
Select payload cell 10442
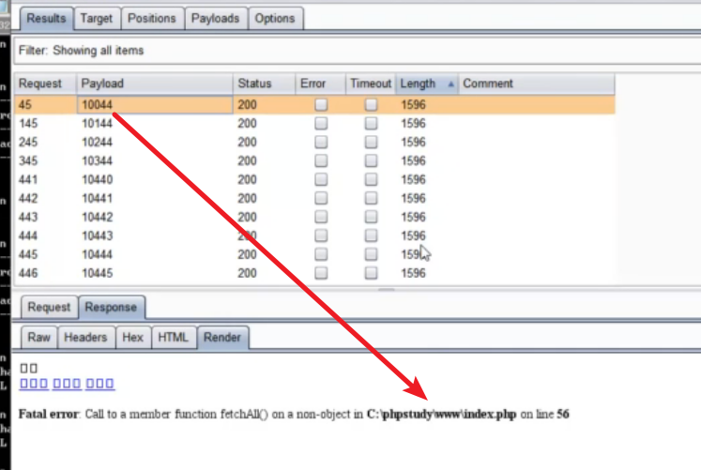tap(155, 217)
